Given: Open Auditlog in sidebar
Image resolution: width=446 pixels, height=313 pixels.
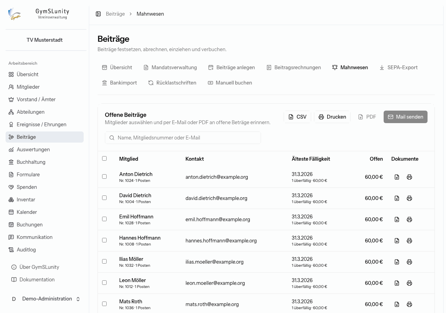Looking at the screenshot, I should [x=45, y=250].
